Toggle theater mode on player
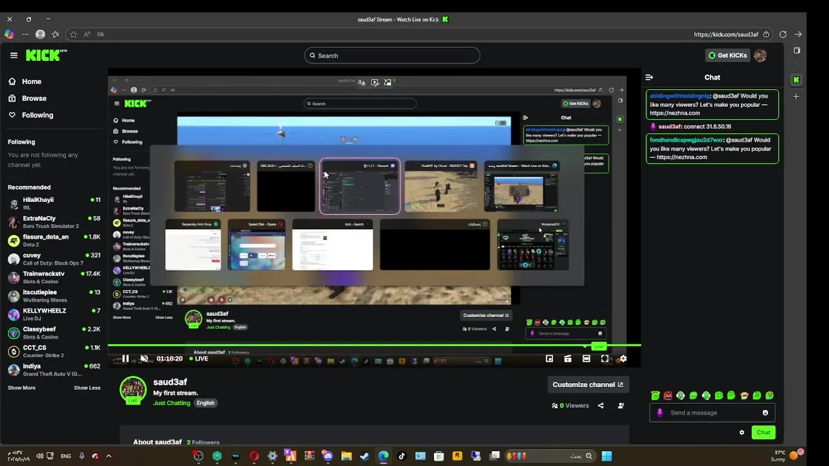 tap(586, 359)
